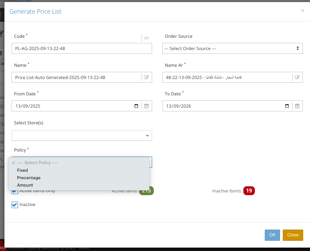Viewport: 310px width, 251px height.
Task: Open the To Date calendar addon icon
Action: [297, 106]
